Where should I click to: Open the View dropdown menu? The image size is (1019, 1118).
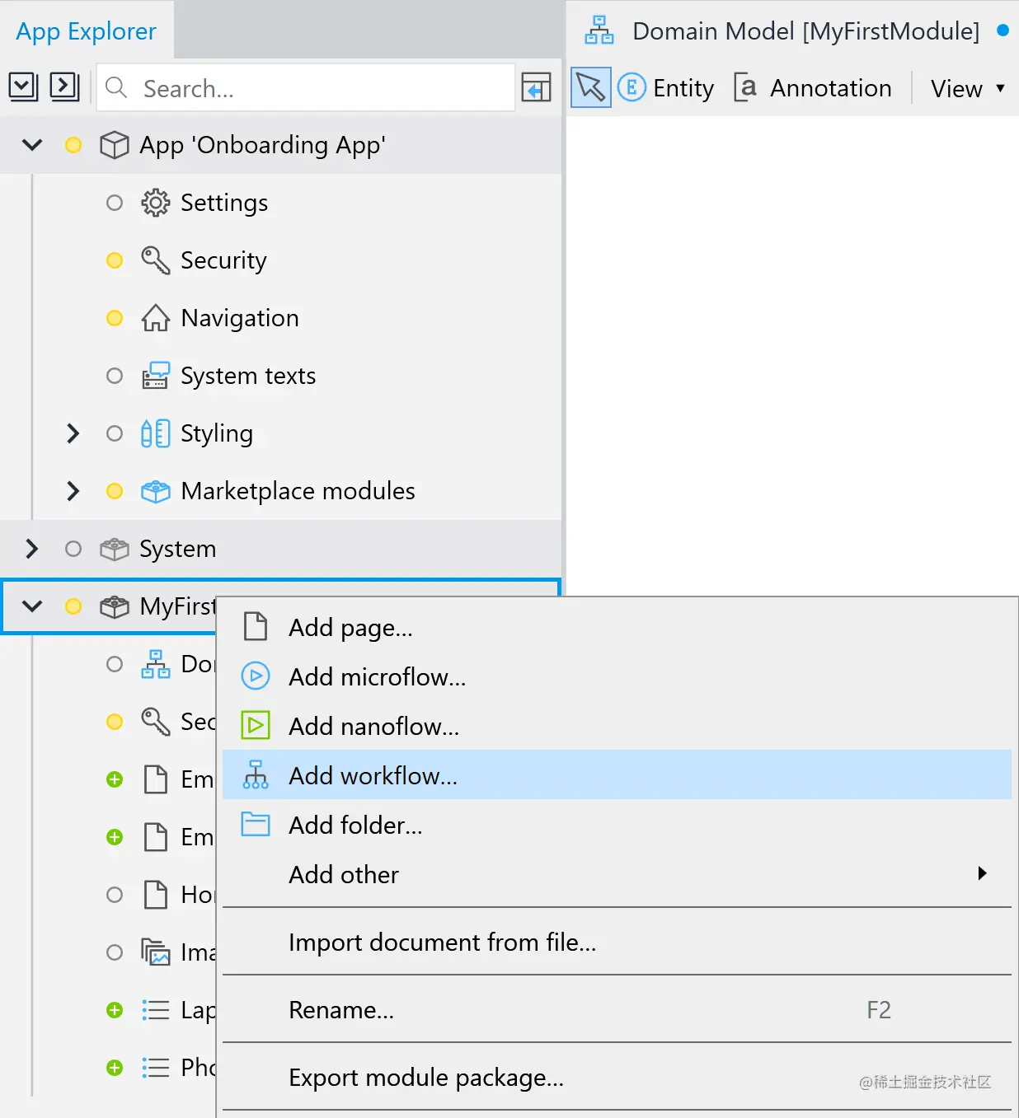click(967, 88)
